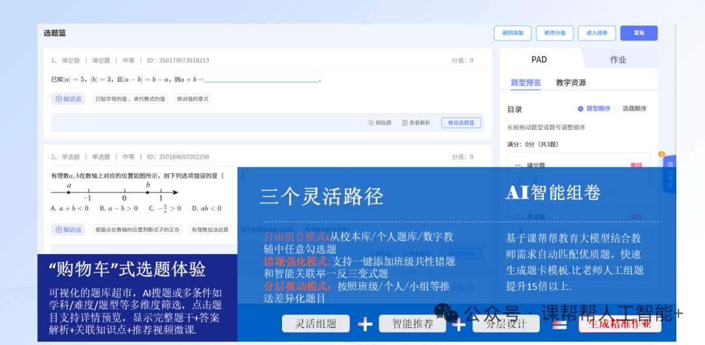The image size is (705, 345).
Task: Click the 修改分值 button
Action: click(x=554, y=33)
